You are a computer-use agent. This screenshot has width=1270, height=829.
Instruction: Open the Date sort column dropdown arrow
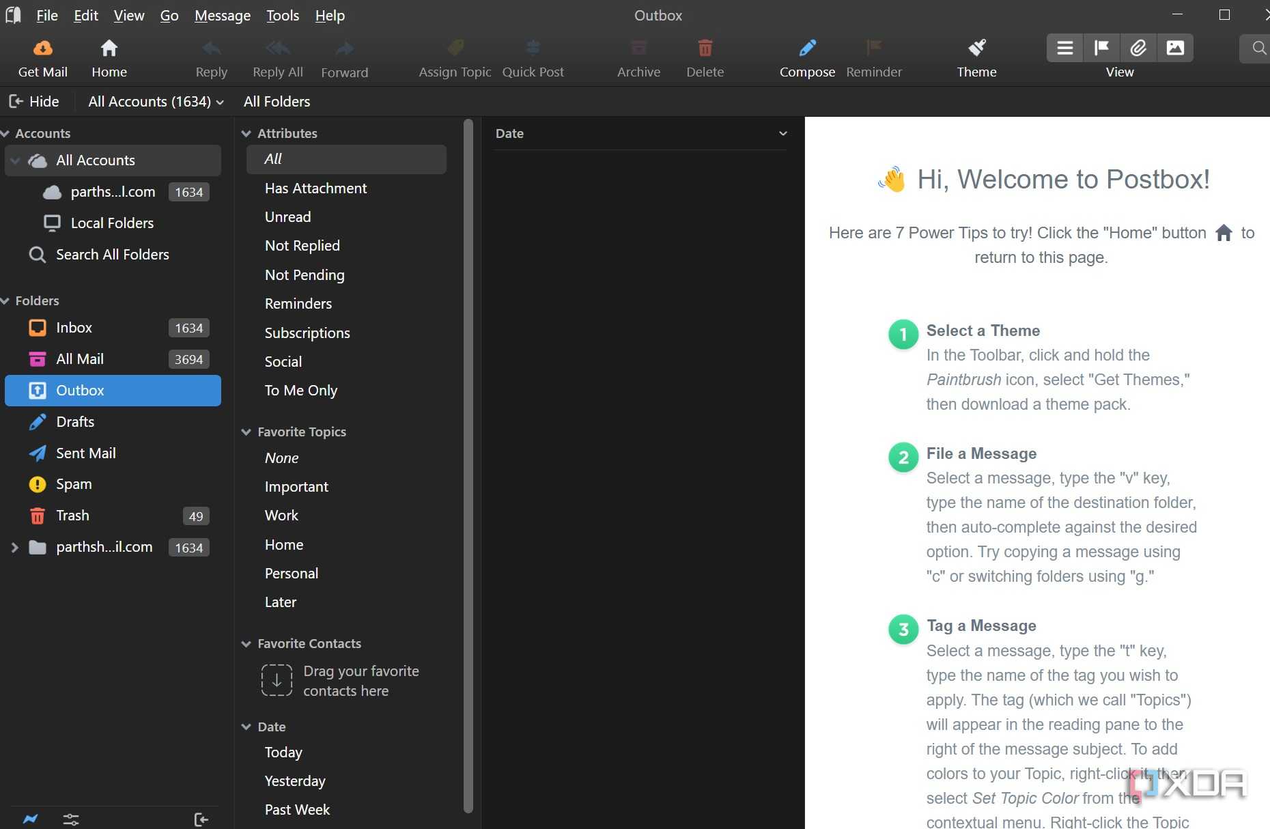coord(783,133)
